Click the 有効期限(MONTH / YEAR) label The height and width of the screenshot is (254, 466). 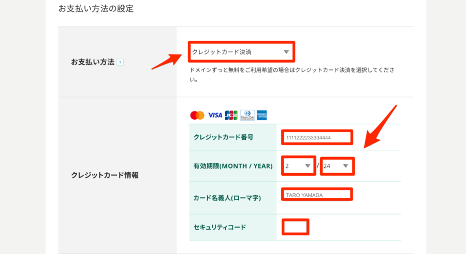pos(233,166)
